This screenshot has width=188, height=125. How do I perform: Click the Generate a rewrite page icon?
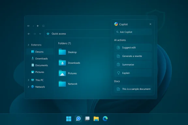[118, 56]
